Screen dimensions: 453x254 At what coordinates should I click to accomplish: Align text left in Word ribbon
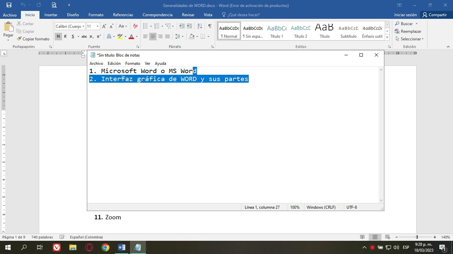tap(145, 36)
